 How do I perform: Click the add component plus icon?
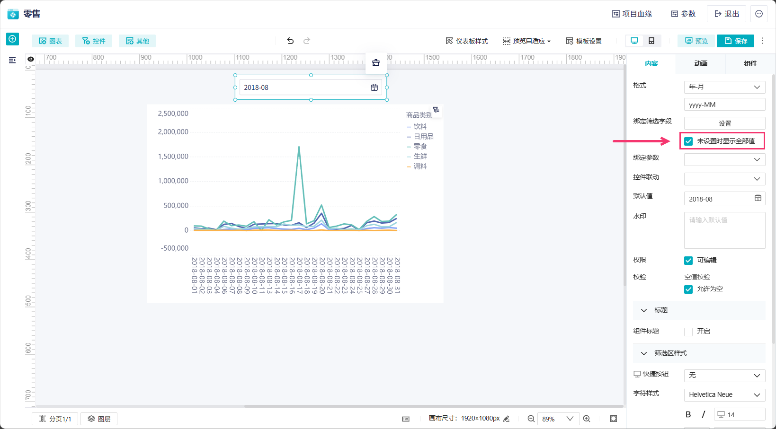[12, 39]
